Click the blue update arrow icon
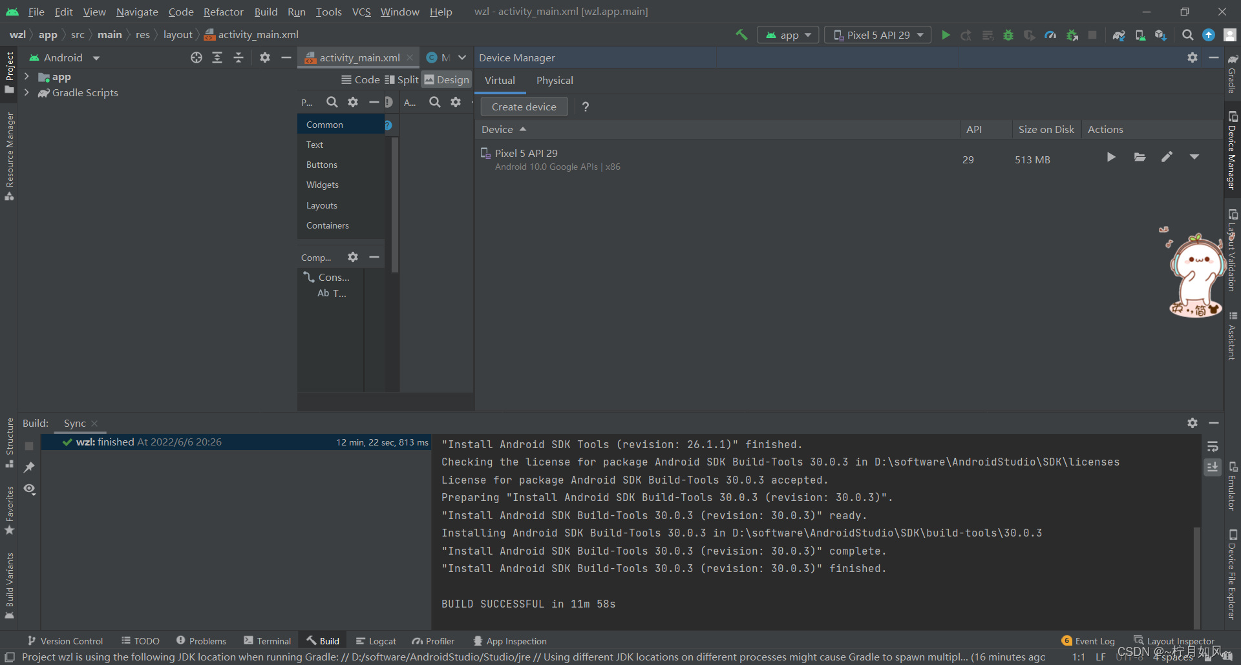Viewport: 1241px width, 665px height. tap(1209, 35)
